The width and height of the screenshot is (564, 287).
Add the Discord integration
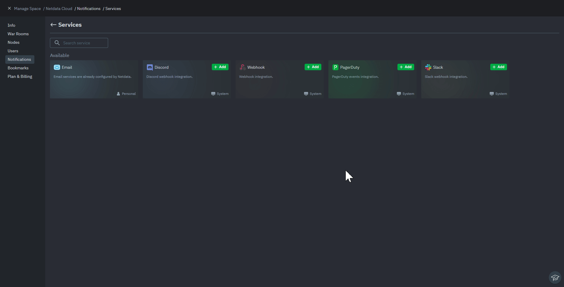[220, 67]
